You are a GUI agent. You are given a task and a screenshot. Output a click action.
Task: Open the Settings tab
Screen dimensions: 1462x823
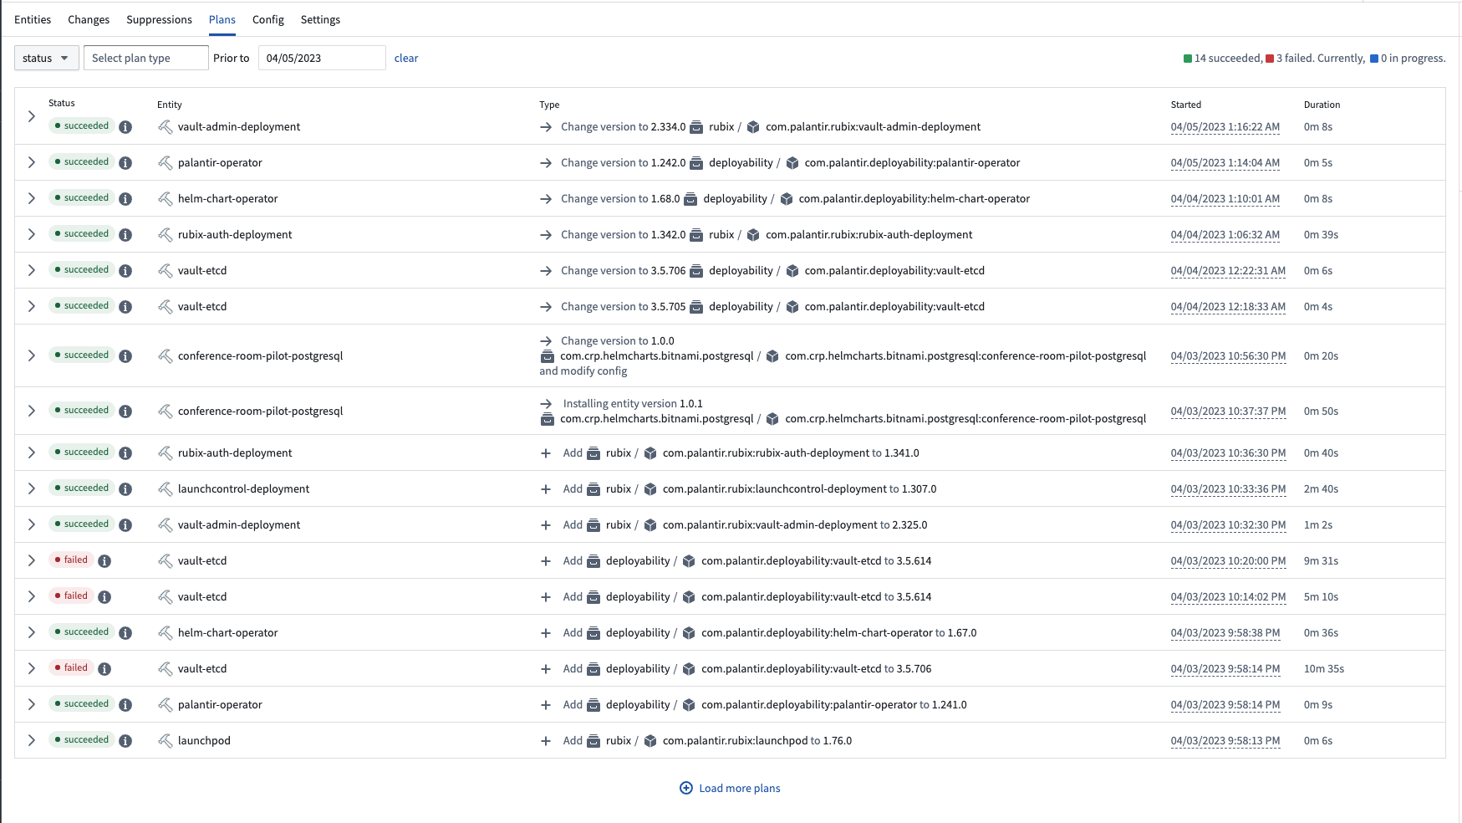click(x=320, y=19)
